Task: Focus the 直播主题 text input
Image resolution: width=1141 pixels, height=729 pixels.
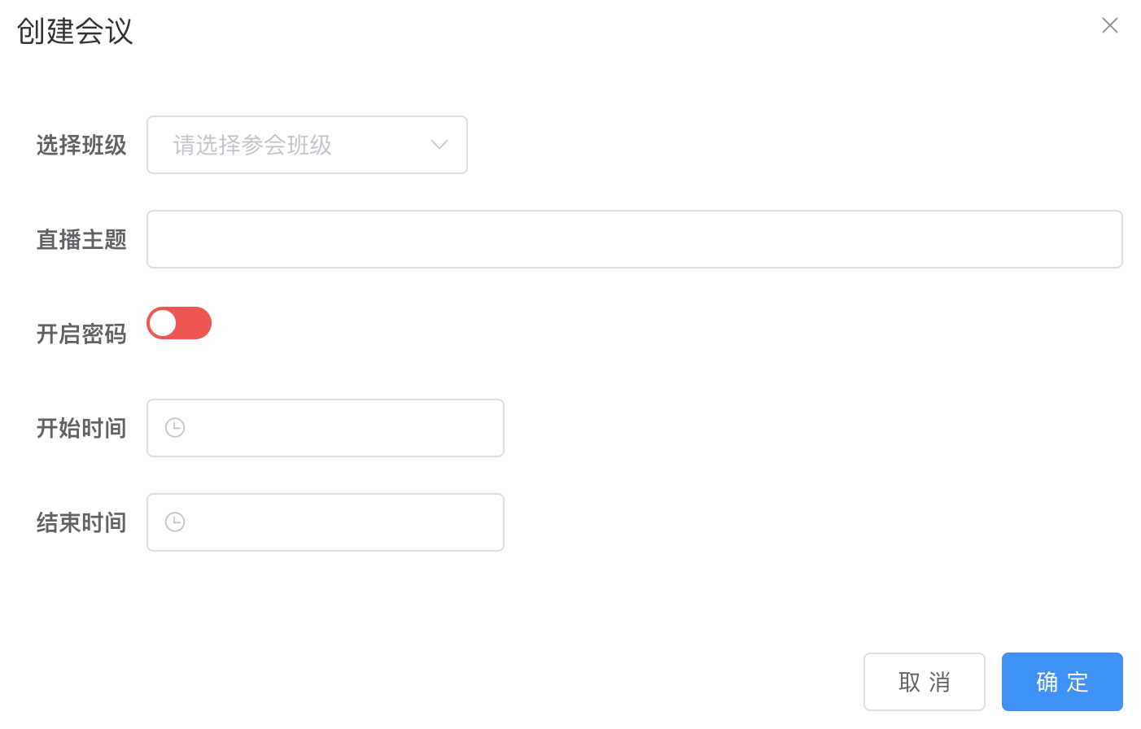Action: 634,239
